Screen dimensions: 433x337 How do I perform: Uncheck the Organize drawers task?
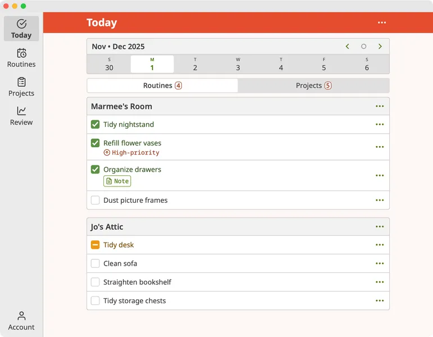[x=95, y=169]
